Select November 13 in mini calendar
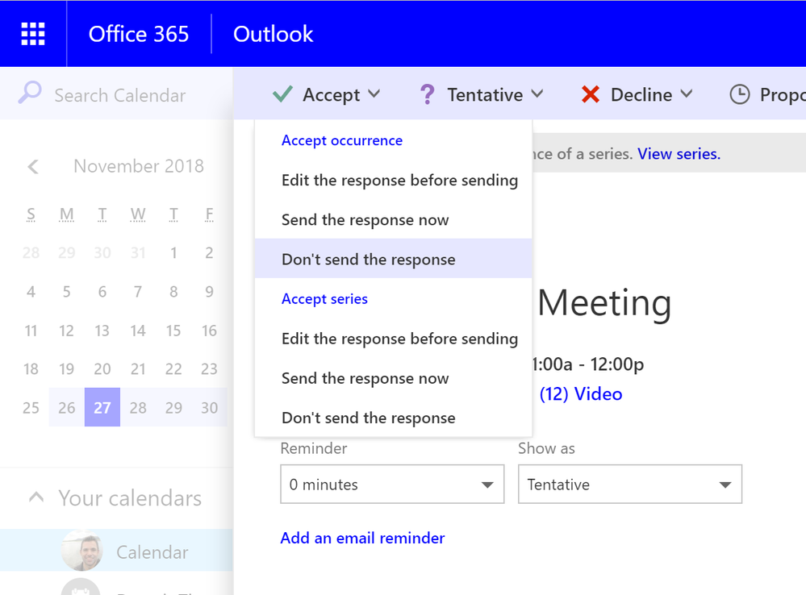The image size is (806, 595). pos(102,331)
